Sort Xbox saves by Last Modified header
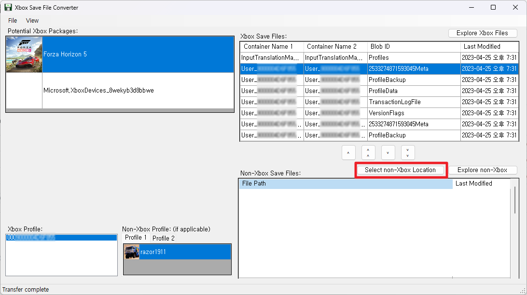 pyautogui.click(x=489, y=47)
